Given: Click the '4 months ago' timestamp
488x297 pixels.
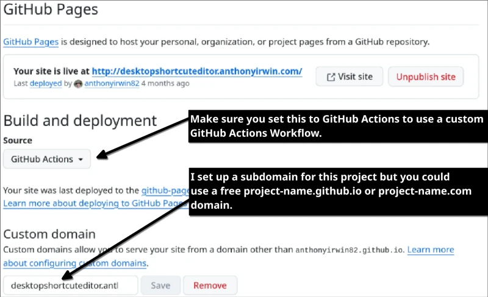Looking at the screenshot, I should pos(165,84).
